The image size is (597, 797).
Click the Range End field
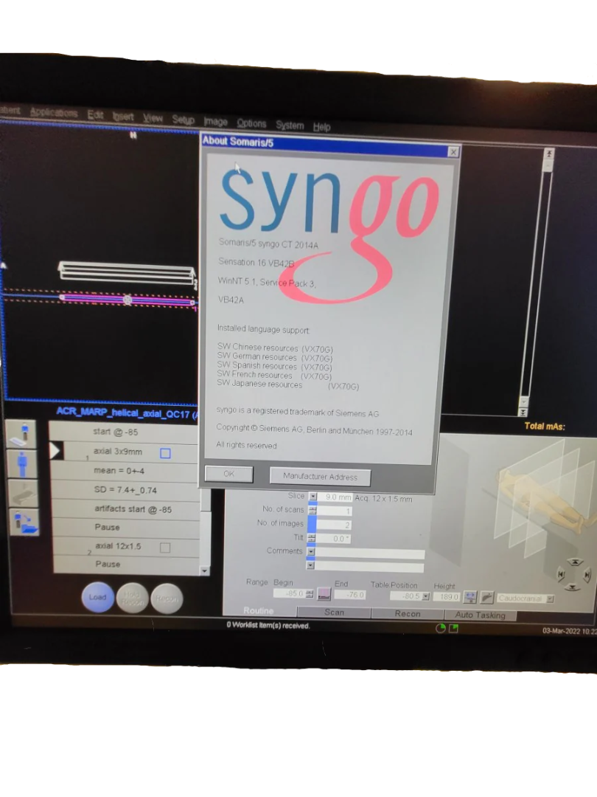pyautogui.click(x=350, y=595)
